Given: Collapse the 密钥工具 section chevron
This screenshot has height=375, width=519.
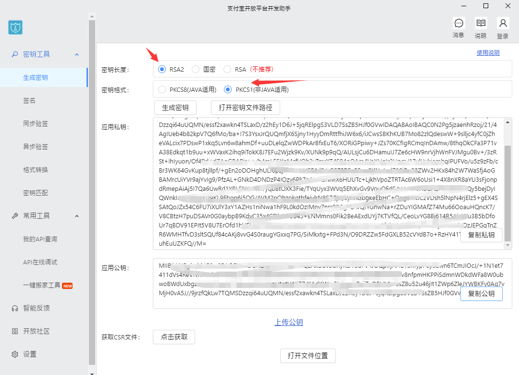Looking at the screenshot, I should point(77,55).
